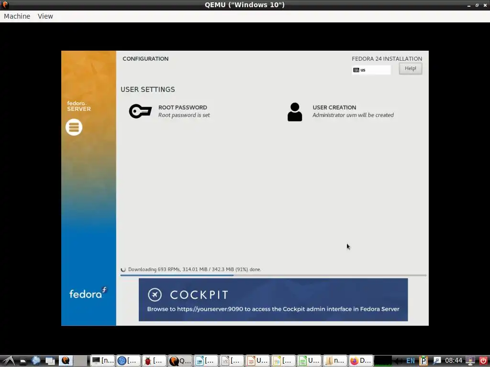Switch to the QEMU 'Q...' taskbar window
The height and width of the screenshot is (367, 490).
coord(180,361)
